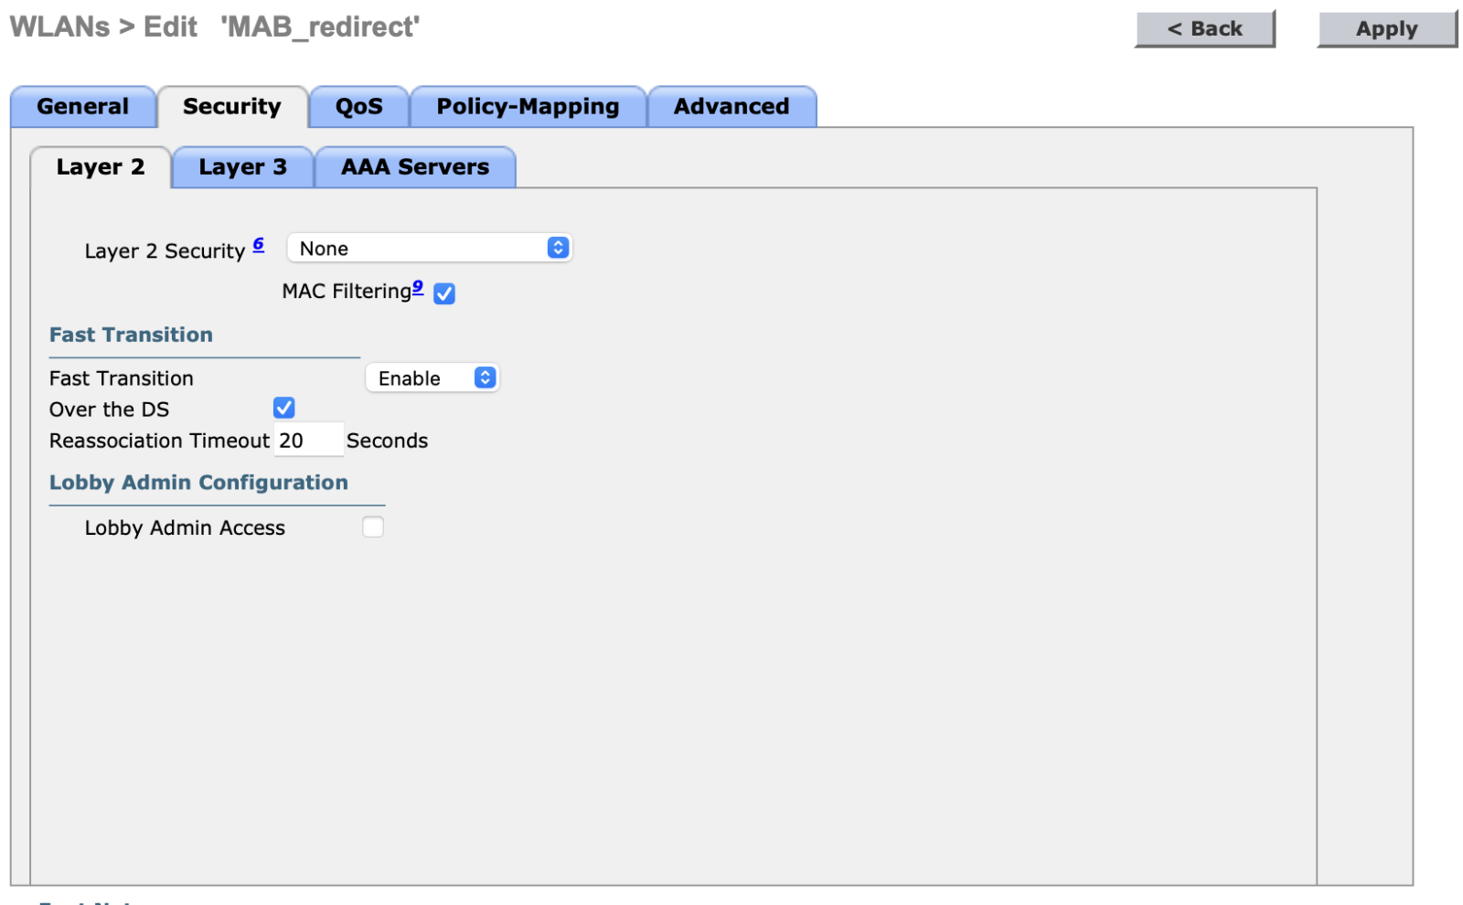This screenshot has width=1463, height=905.
Task: Expand the Fast Transition Enable dropdown
Action: 432,378
